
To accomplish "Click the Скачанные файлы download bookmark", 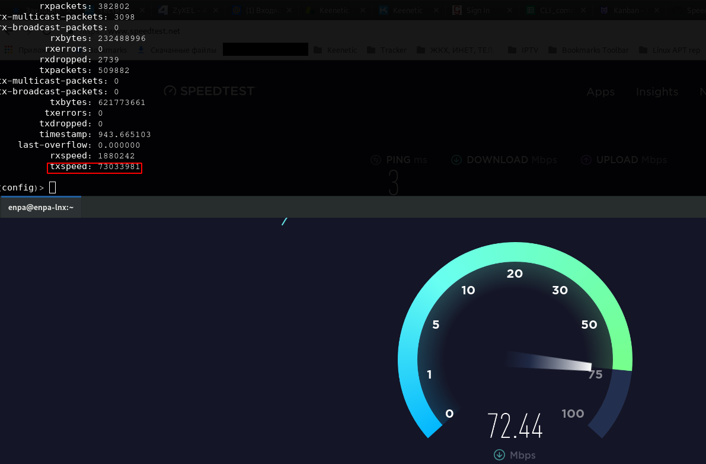I will (x=177, y=50).
